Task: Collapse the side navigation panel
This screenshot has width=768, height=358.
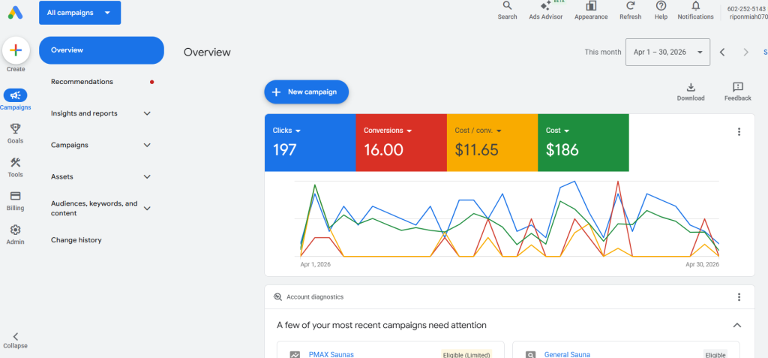Action: click(16, 340)
